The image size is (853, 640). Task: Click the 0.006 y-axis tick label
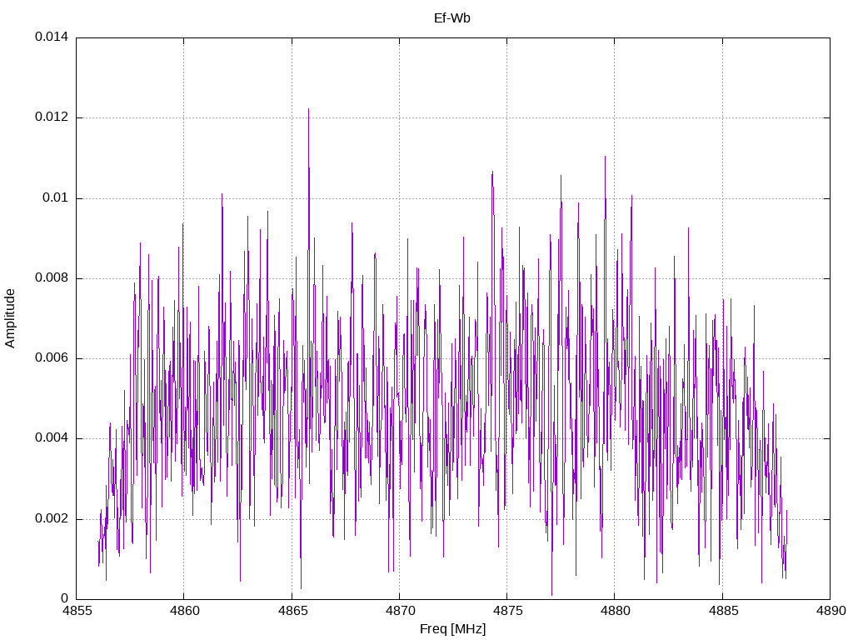tap(52, 357)
